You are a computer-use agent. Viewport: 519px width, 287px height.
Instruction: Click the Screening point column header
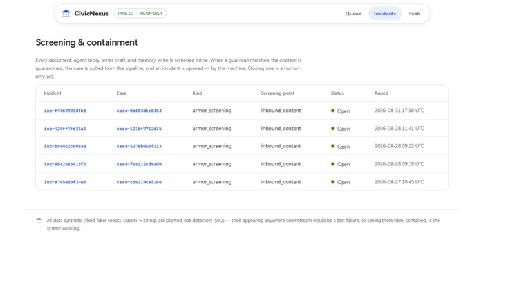[278, 93]
